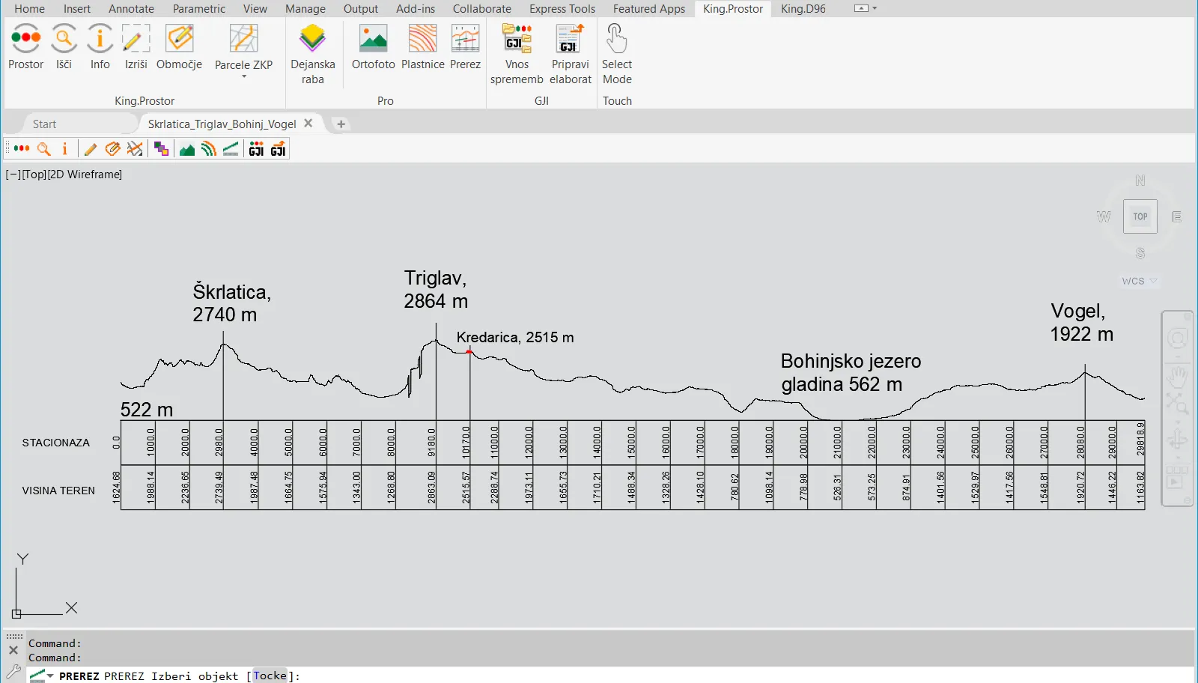Open the WCS coordinate system dropdown

point(1140,281)
